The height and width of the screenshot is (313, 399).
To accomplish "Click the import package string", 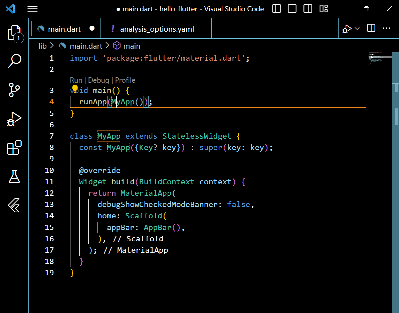I will point(174,58).
